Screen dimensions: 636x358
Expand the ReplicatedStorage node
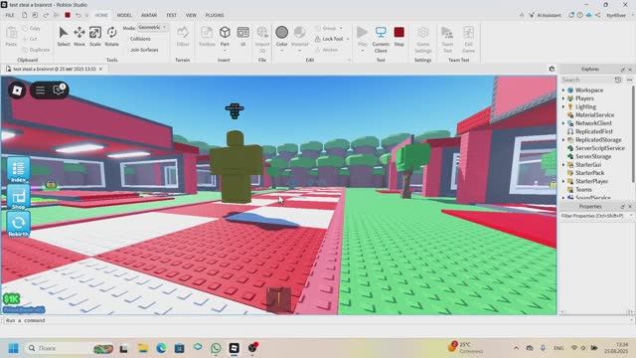[x=563, y=139]
